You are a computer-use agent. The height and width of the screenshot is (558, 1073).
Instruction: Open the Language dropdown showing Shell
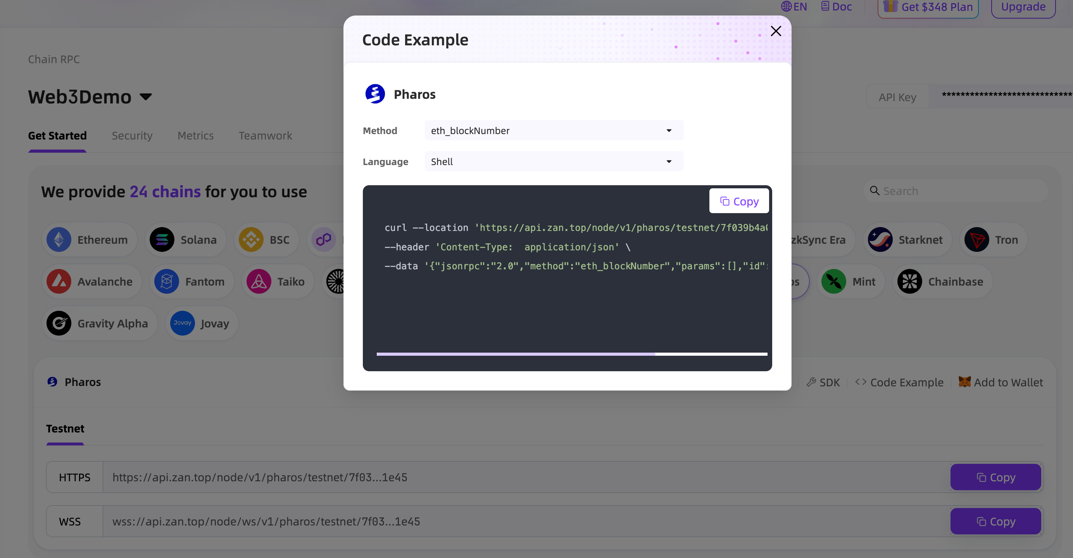click(x=554, y=162)
